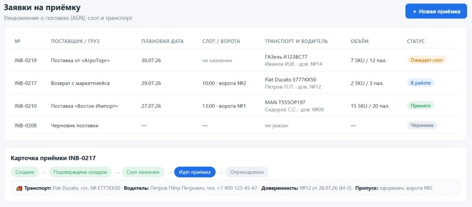This screenshot has width=472, height=207.
Task: Open request INB-0210
Action: 26,106
